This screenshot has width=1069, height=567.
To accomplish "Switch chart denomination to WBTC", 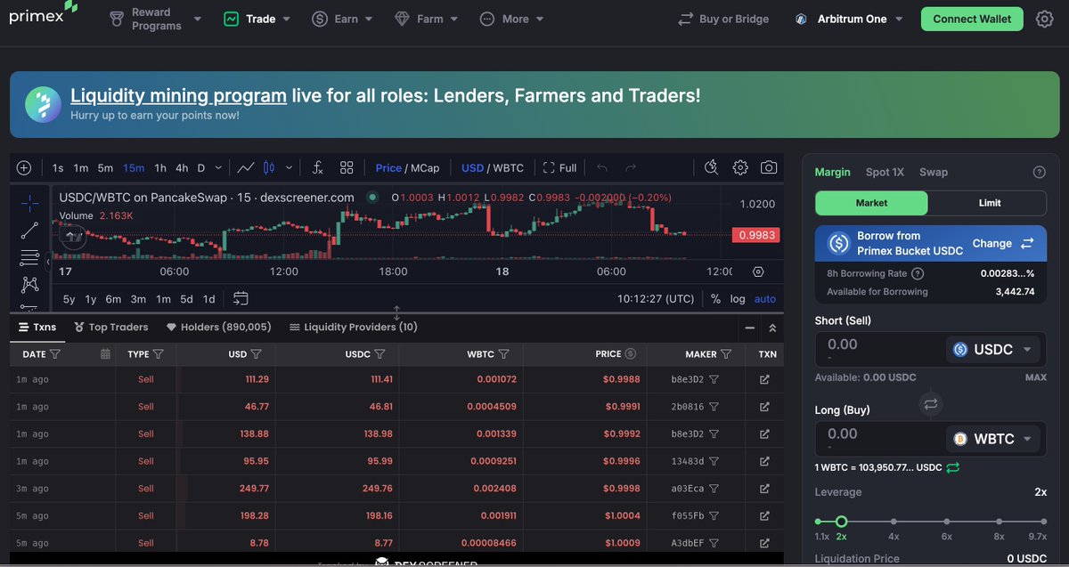I will coord(508,167).
